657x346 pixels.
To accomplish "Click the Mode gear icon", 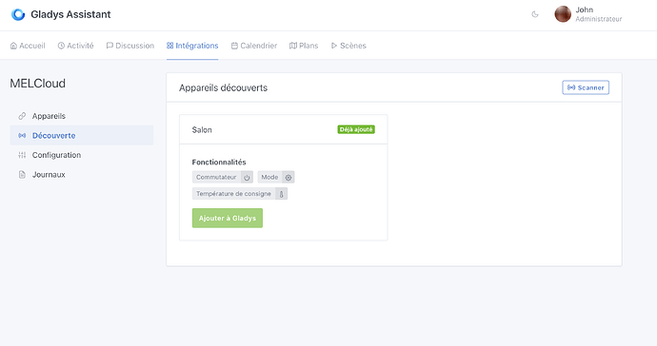I will (x=289, y=178).
